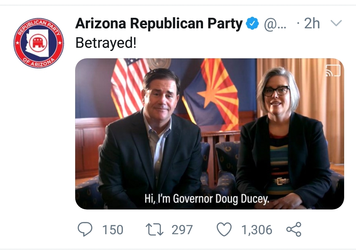Play the embedded video thumbnail

pos(210,134)
